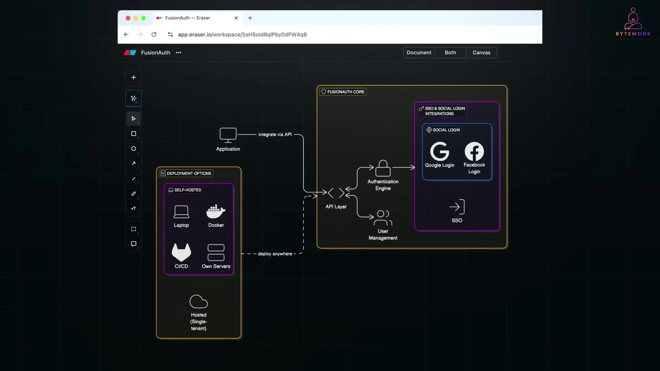Switch to Canvas view
The width and height of the screenshot is (660, 371).
click(481, 53)
